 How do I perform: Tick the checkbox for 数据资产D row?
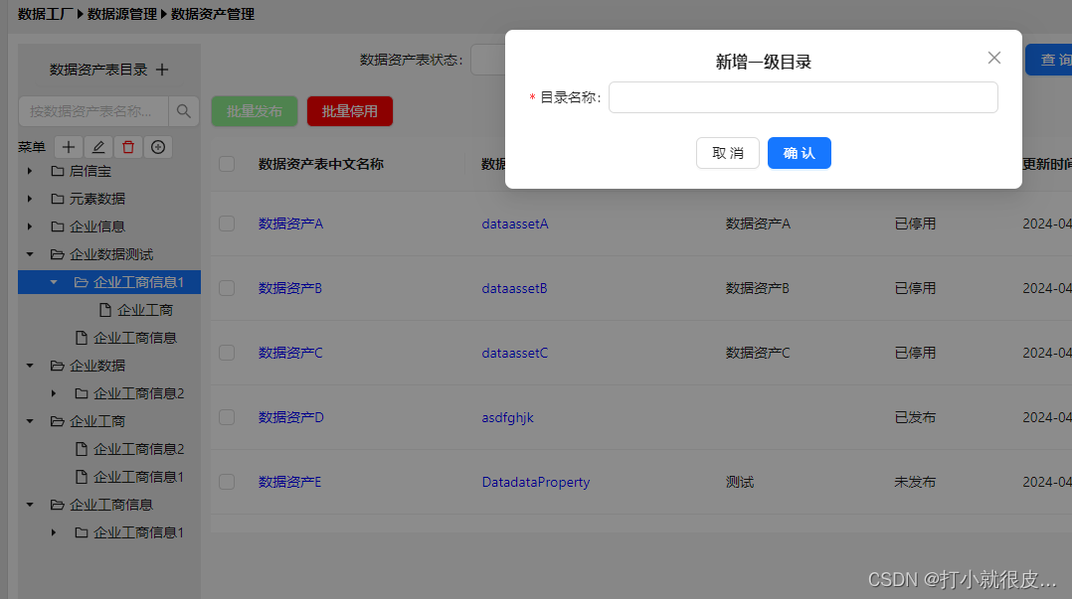coord(227,417)
